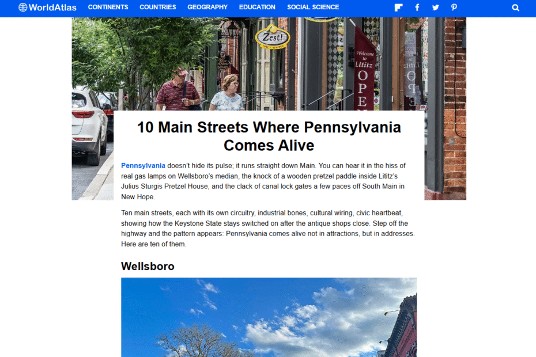This screenshot has width=536, height=357.
Task: Open the Geography menu
Action: click(207, 7)
